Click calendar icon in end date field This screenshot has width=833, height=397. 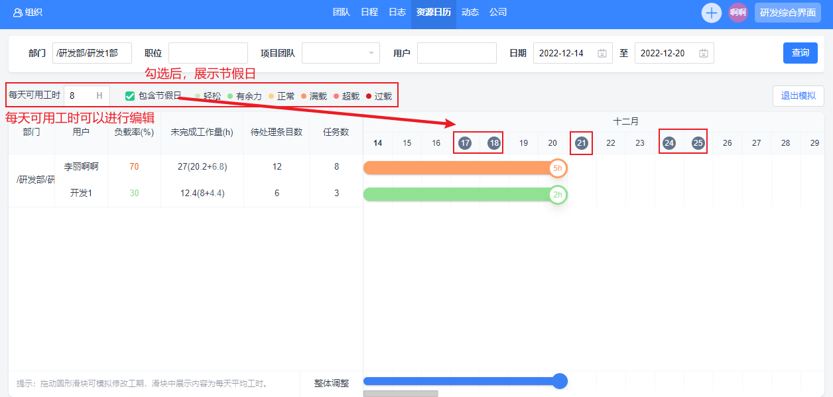coord(703,53)
